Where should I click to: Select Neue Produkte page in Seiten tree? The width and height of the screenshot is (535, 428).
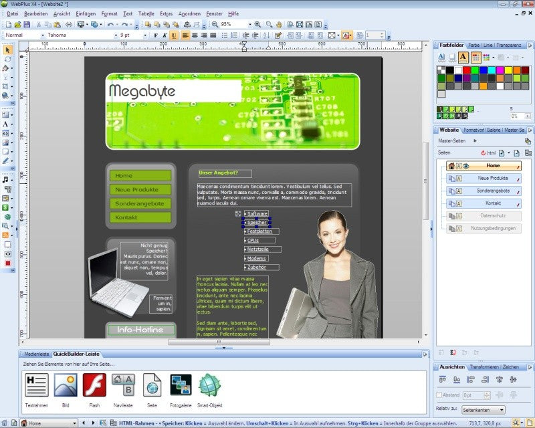[x=484, y=178]
